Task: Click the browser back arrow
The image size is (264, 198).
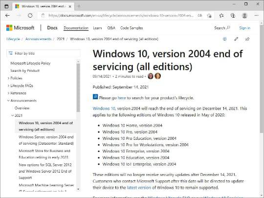Action: click(x=7, y=16)
